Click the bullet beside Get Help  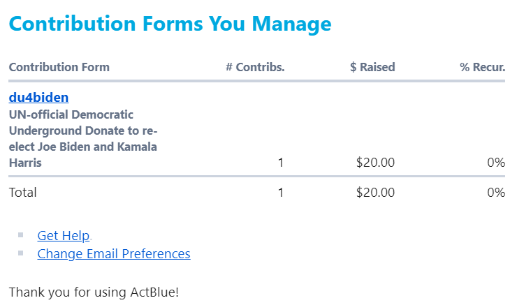21,235
